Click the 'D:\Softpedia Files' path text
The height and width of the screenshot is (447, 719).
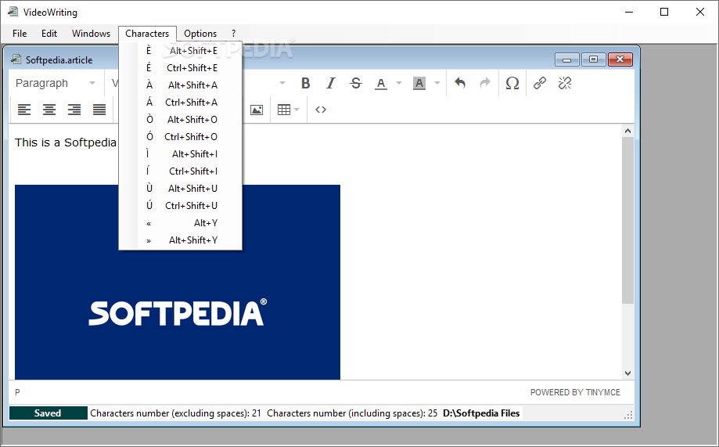481,413
